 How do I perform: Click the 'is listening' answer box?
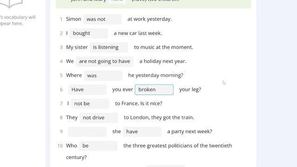tap(109, 47)
